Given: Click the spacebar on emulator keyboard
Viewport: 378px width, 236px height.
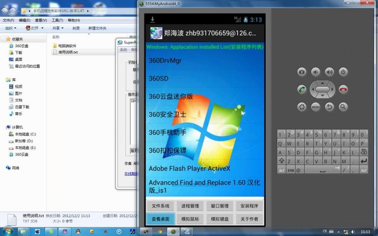Looking at the screenshot, I should (x=322, y=170).
